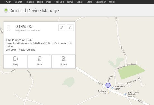The width and height of the screenshot is (154, 105).
Task: Open Gmail in the Google bar
Action: click(x=80, y=2)
